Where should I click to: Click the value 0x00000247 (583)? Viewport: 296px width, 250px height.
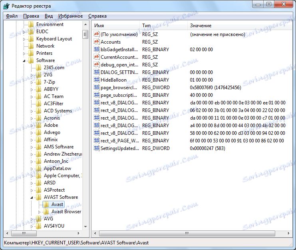coord(207,148)
